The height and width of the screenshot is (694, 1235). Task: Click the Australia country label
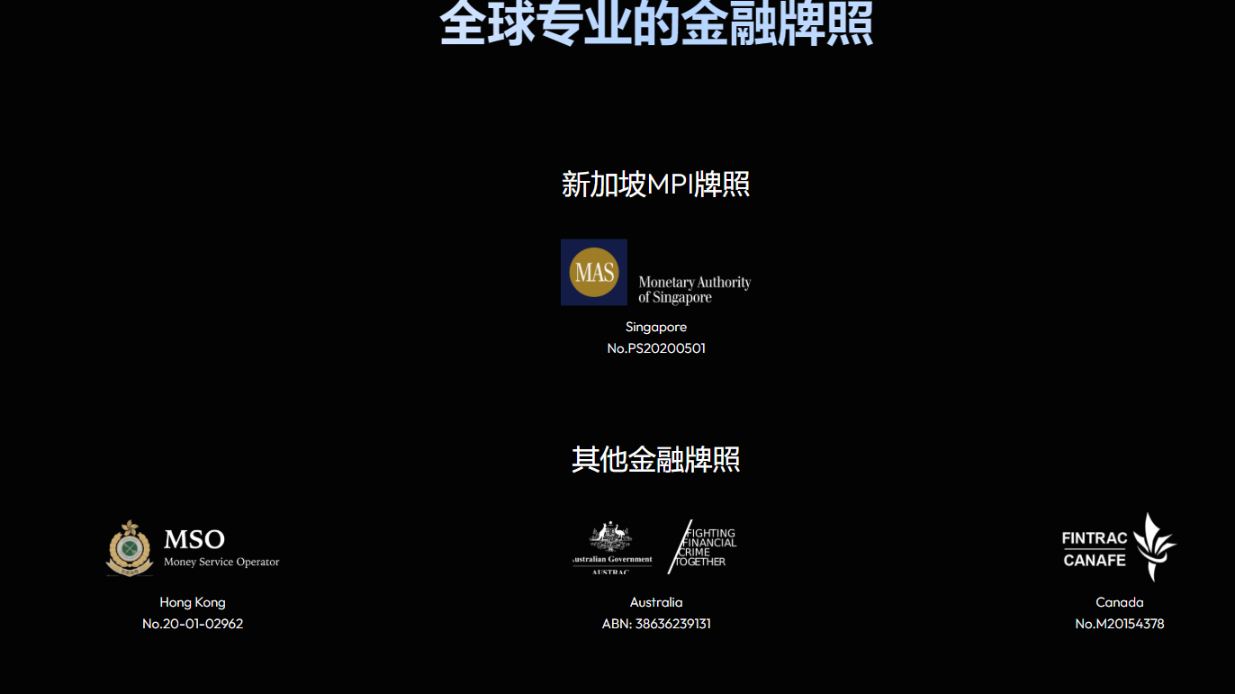click(656, 602)
